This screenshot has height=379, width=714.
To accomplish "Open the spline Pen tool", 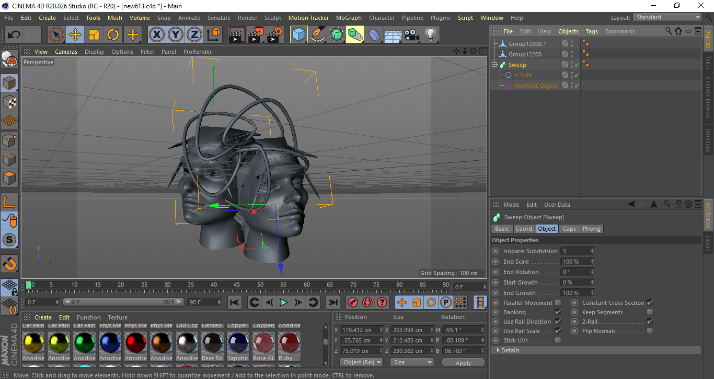I will (x=318, y=35).
